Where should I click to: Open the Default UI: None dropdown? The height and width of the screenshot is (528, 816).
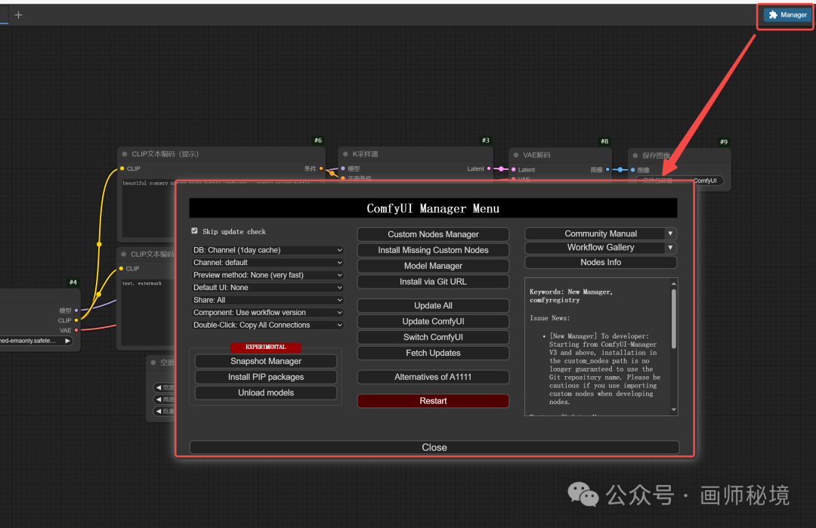click(267, 288)
